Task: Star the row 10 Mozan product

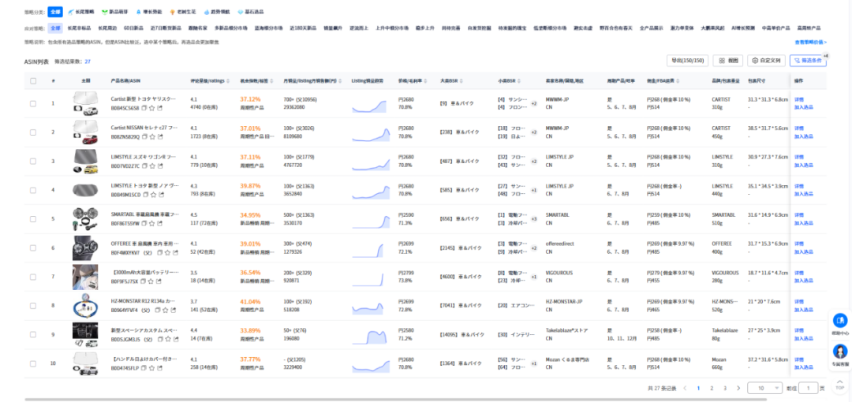Action: click(152, 368)
